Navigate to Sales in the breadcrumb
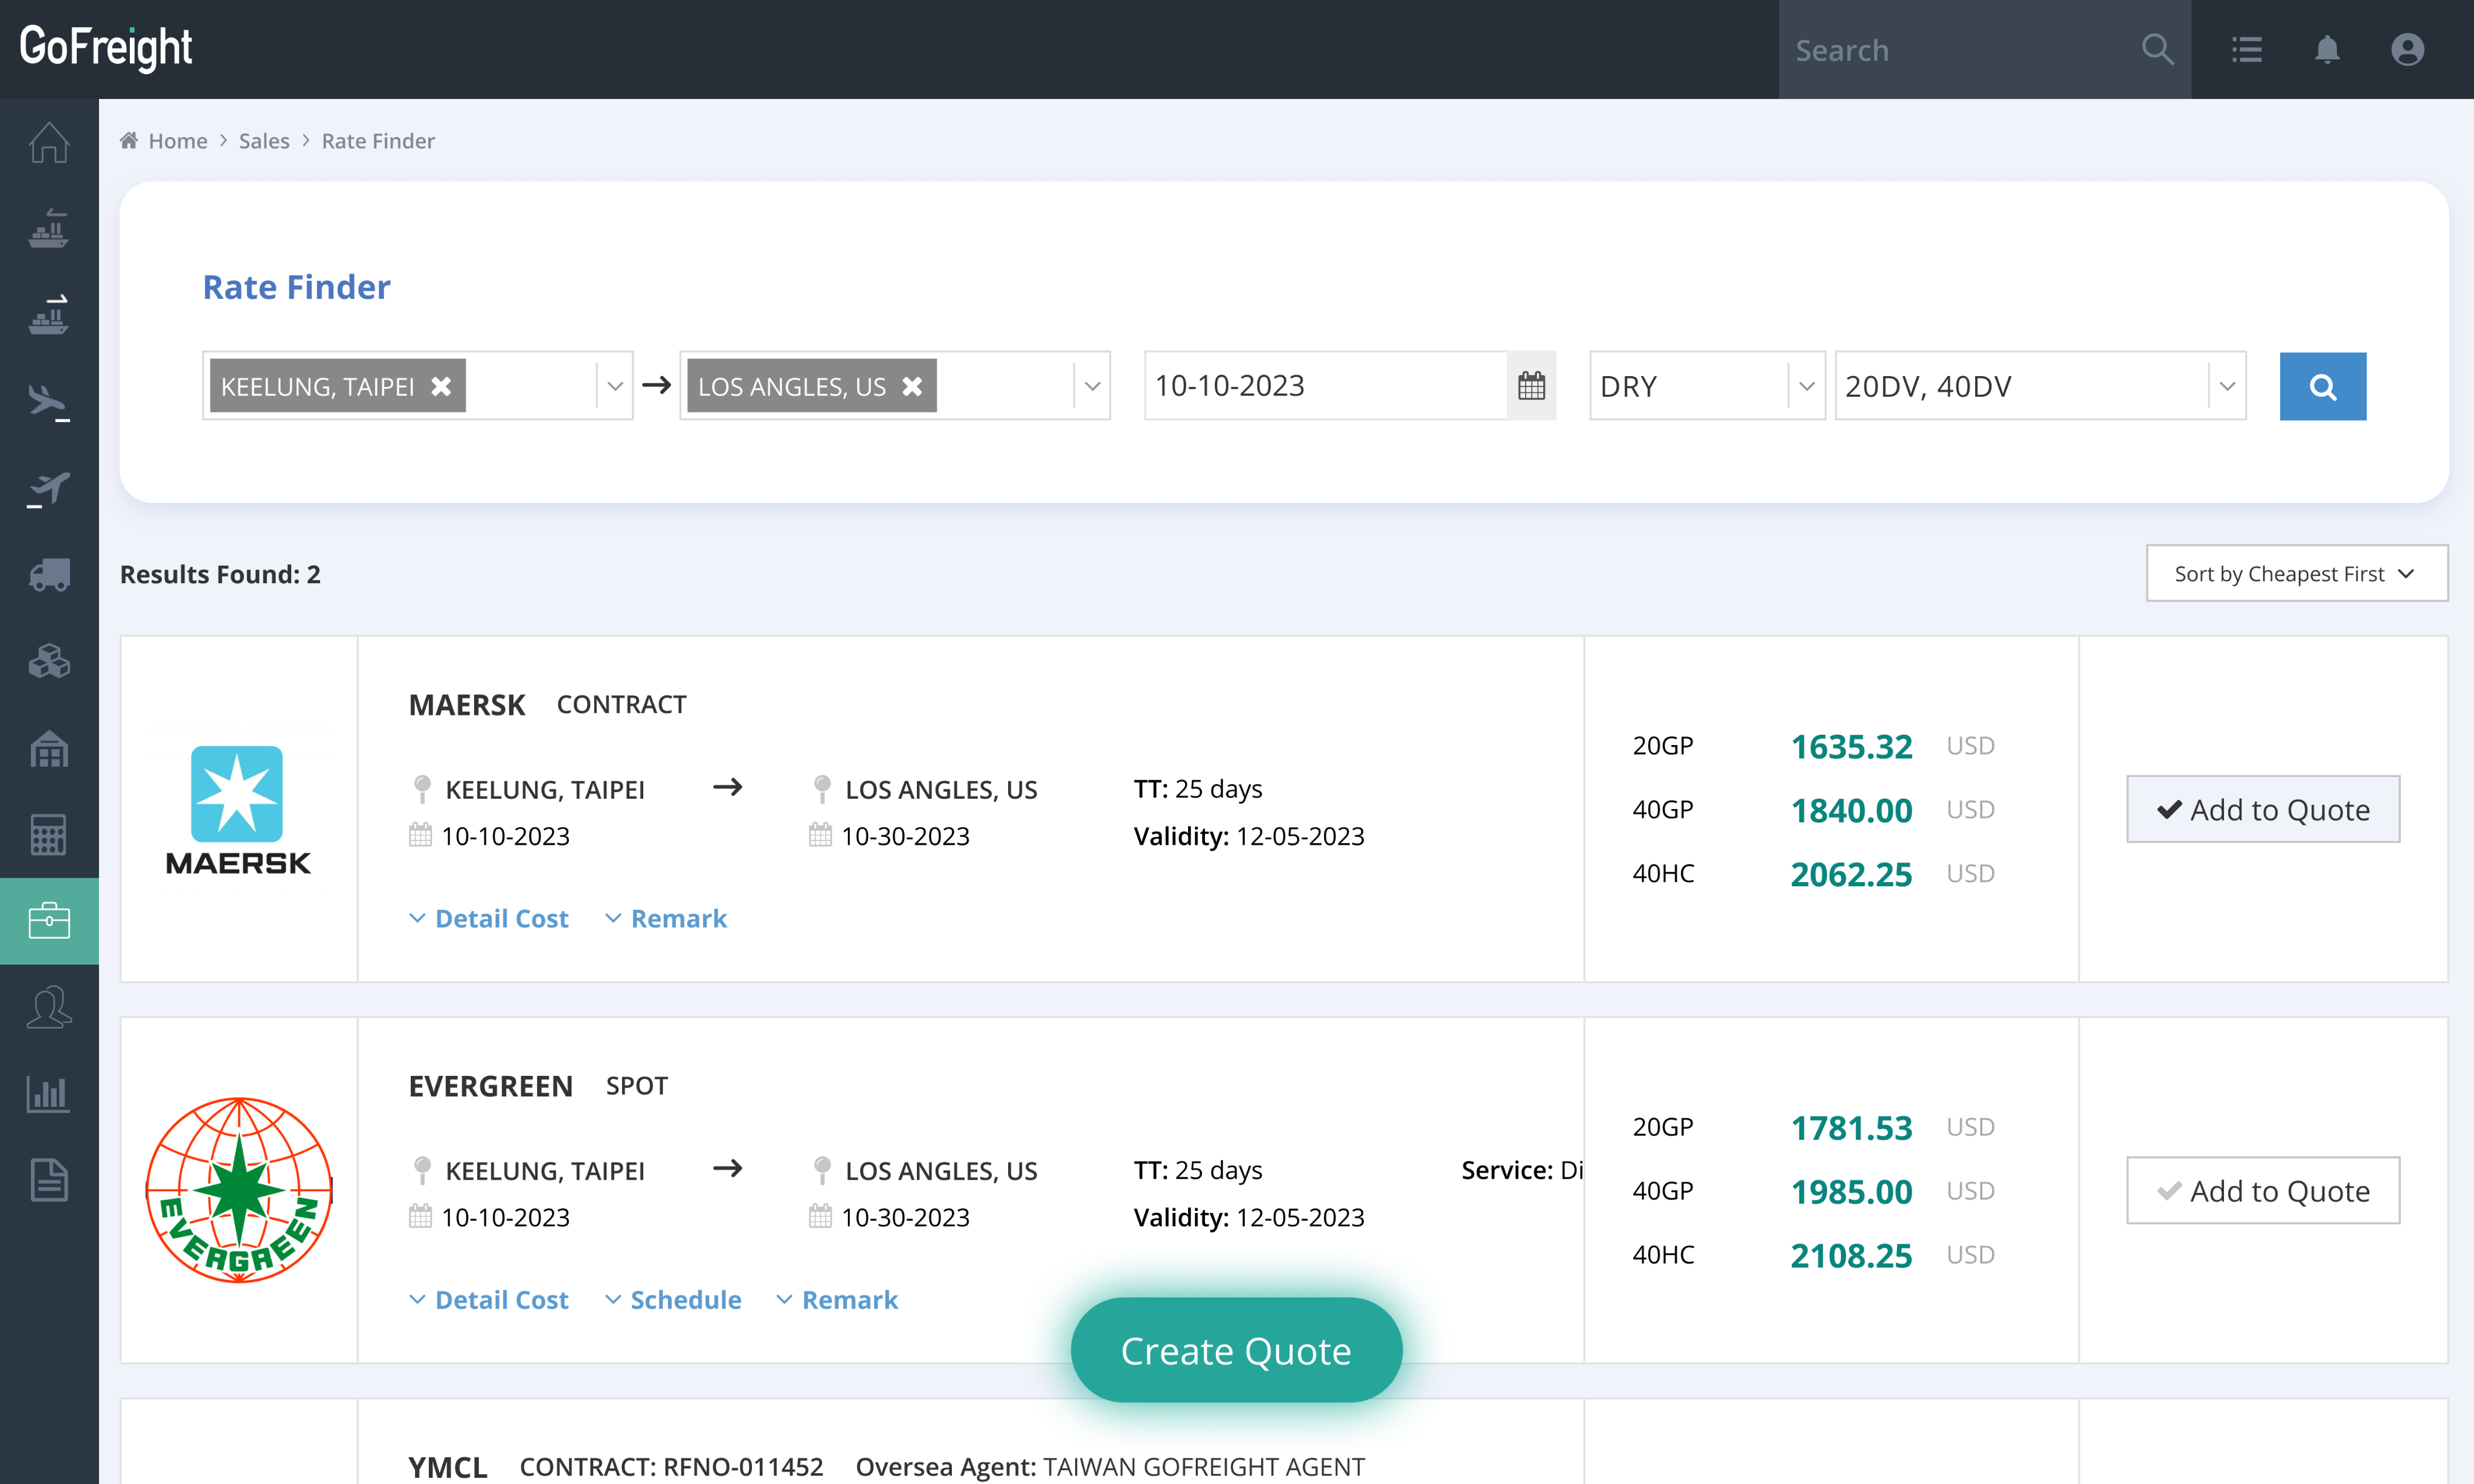Viewport: 2474px width, 1484px height. click(x=264, y=141)
